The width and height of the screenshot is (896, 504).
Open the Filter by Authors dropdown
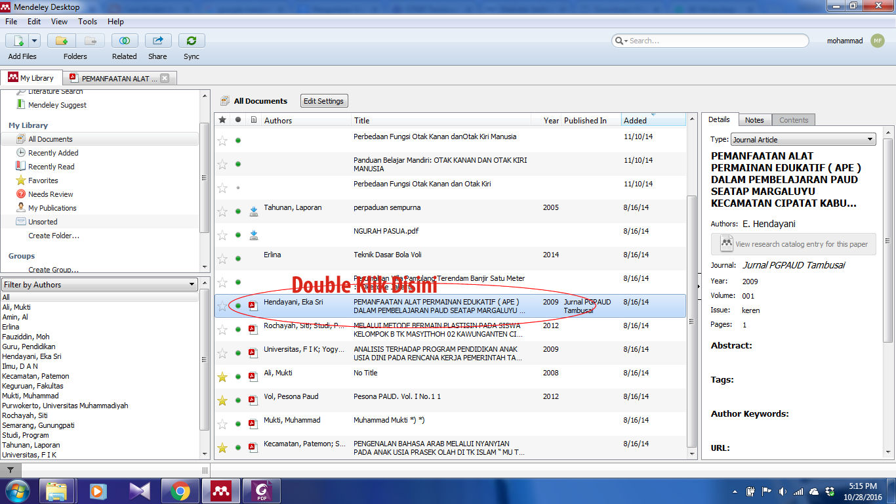pyautogui.click(x=100, y=285)
